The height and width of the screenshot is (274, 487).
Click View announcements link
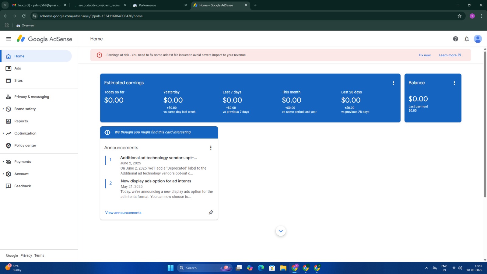click(123, 213)
